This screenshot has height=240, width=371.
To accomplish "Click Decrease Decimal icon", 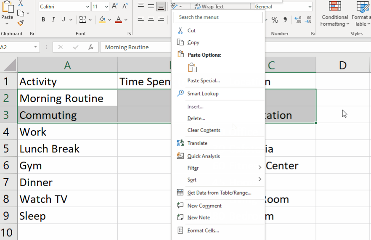I will (x=308, y=20).
